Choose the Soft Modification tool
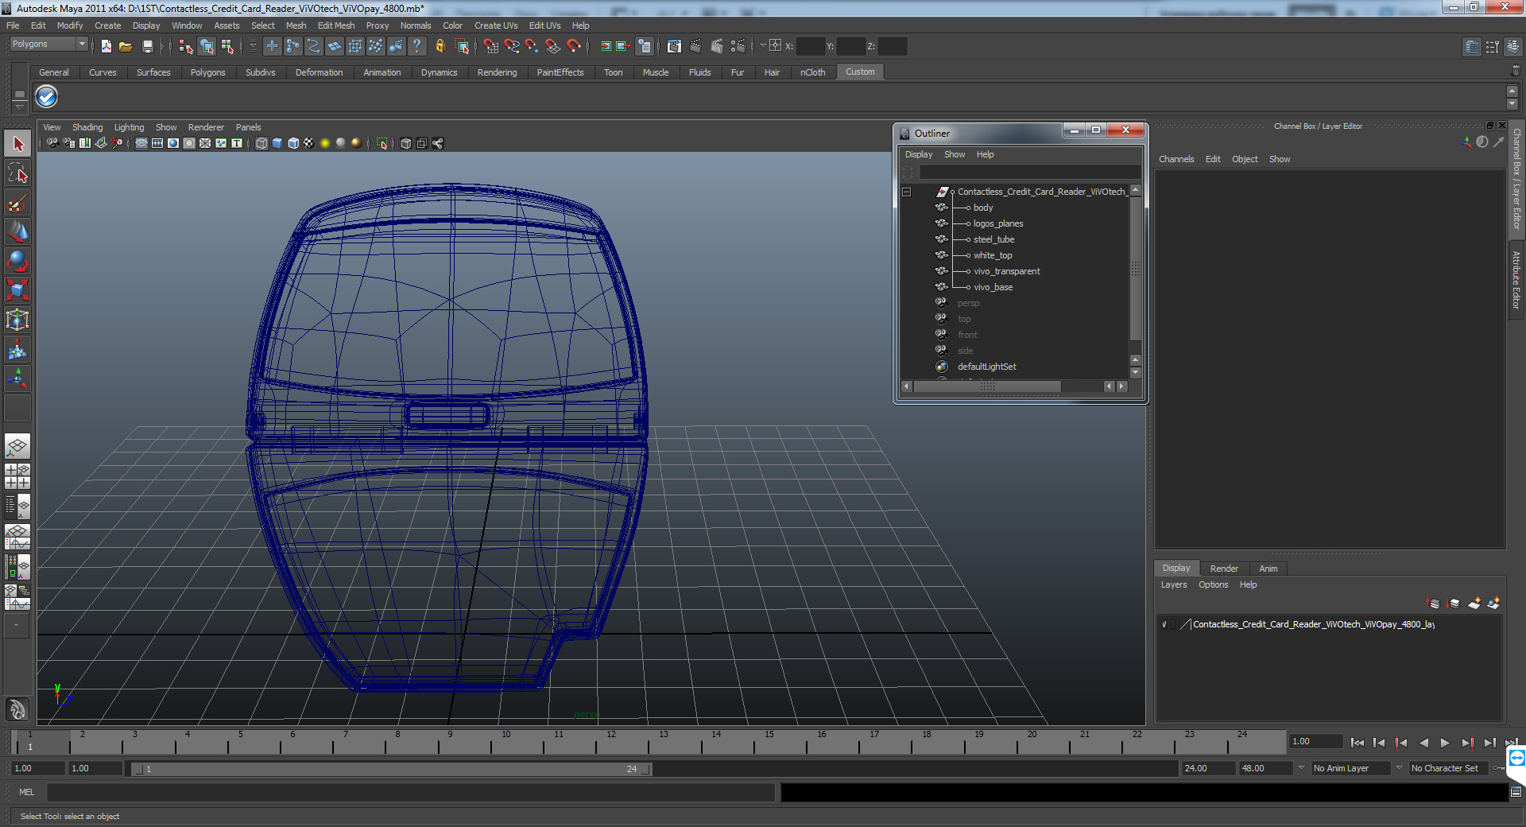Screen dimensions: 1526x827 [x=17, y=349]
